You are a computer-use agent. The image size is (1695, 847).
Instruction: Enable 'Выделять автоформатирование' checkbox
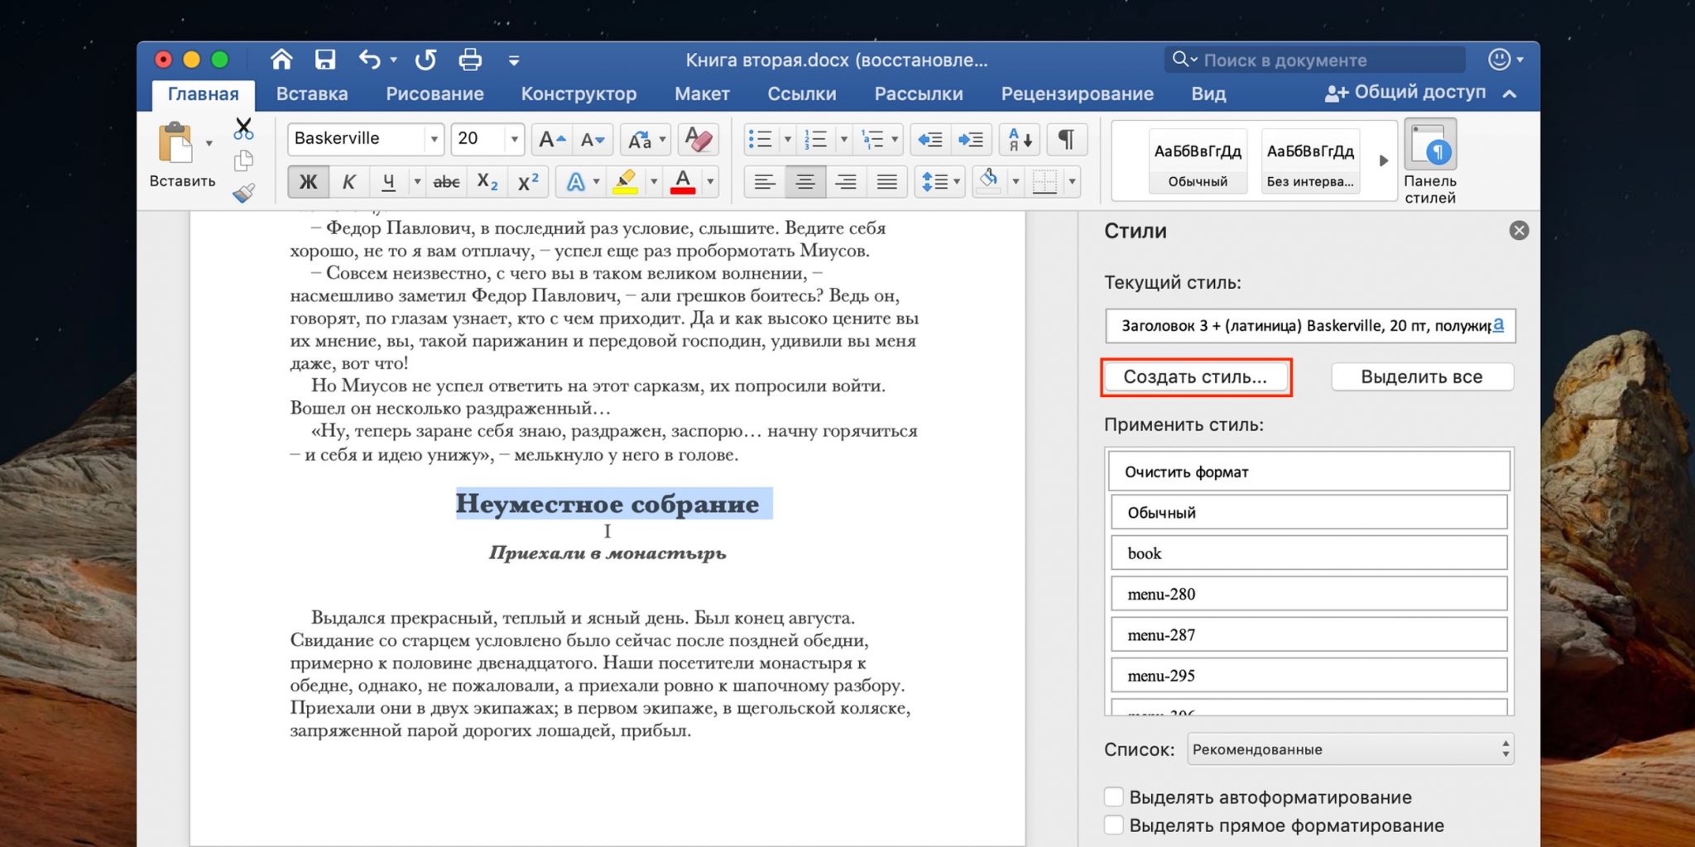tap(1114, 797)
